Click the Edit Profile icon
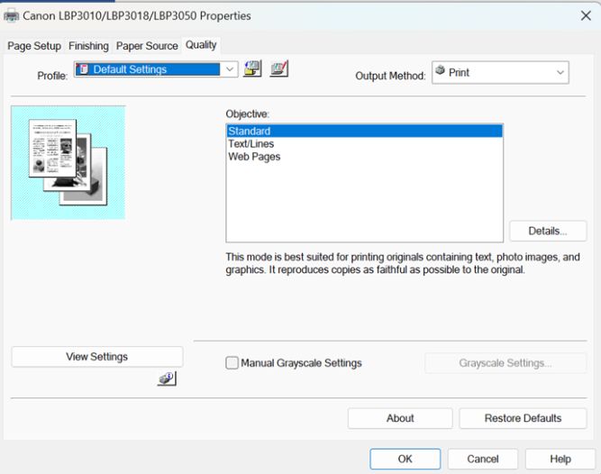This screenshot has height=474, width=601. (x=279, y=69)
